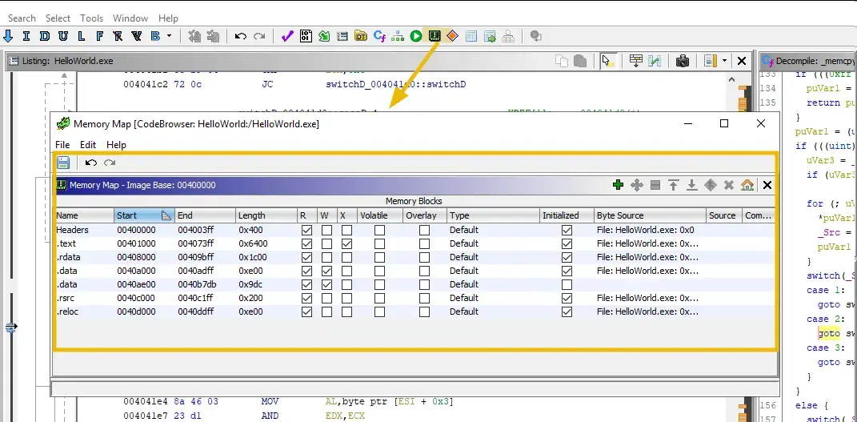Click the Split Block icon
The image size is (857, 422).
[655, 185]
